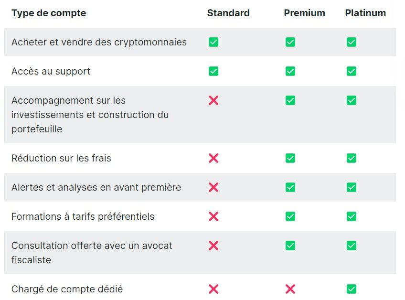Click Standard red cross for Accompagnement sur les investissements
This screenshot has height=300, width=405.
click(213, 100)
